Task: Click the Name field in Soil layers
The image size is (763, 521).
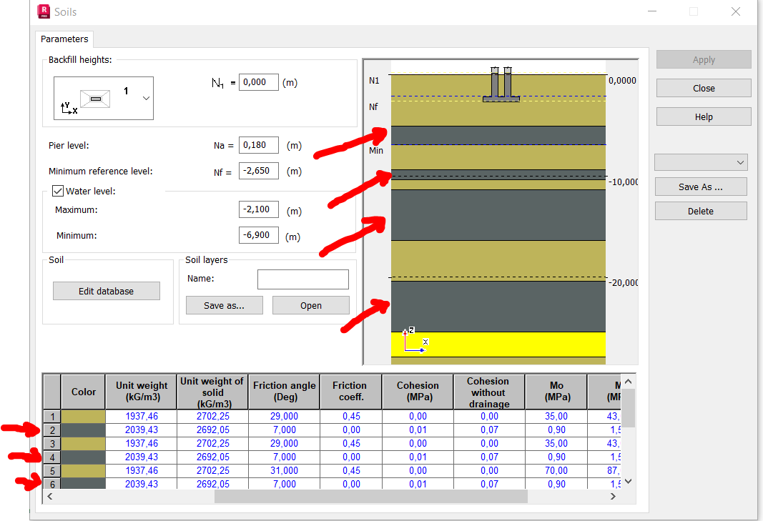Action: point(302,279)
